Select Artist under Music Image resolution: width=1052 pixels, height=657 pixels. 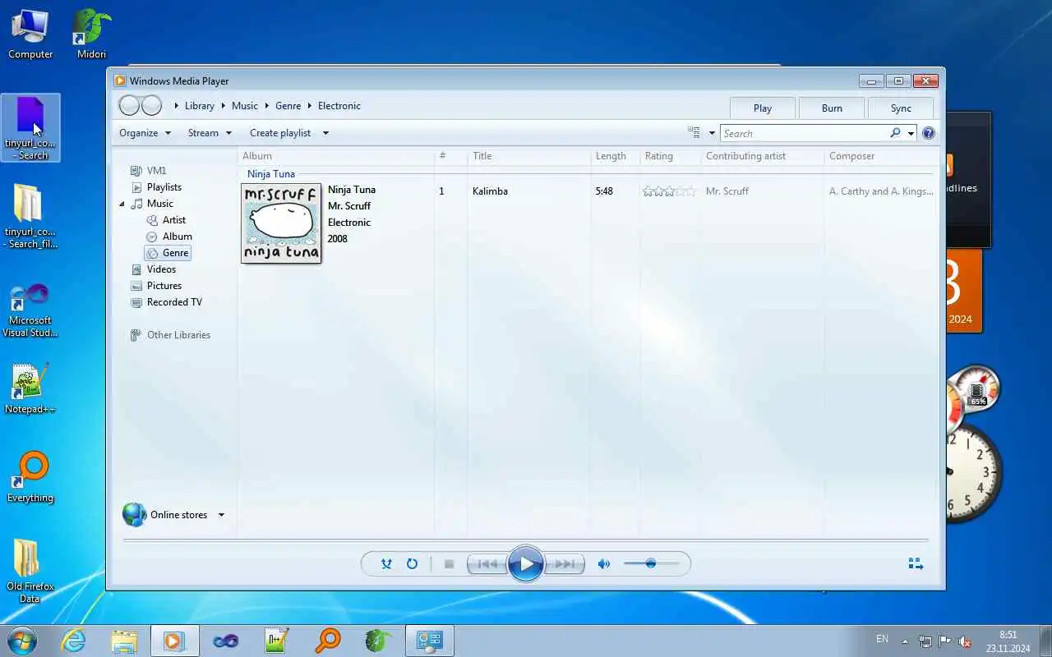coord(173,220)
